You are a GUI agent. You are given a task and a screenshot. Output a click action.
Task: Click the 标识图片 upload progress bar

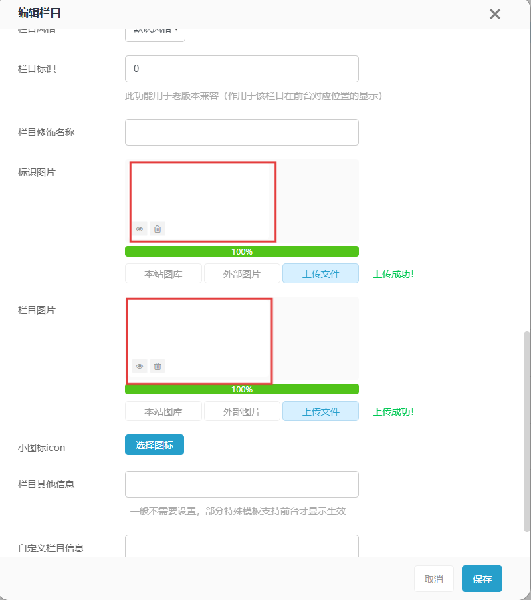241,251
